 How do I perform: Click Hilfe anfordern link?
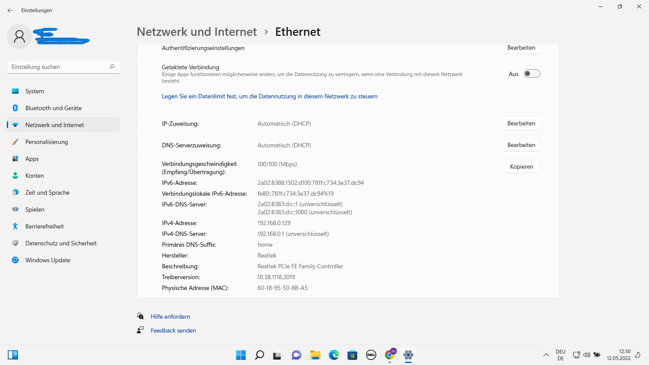pyautogui.click(x=170, y=317)
